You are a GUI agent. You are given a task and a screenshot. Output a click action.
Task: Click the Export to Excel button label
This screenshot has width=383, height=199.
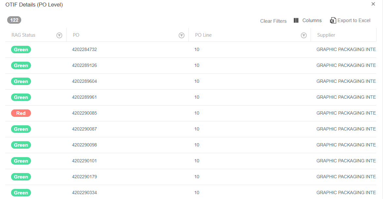(354, 20)
